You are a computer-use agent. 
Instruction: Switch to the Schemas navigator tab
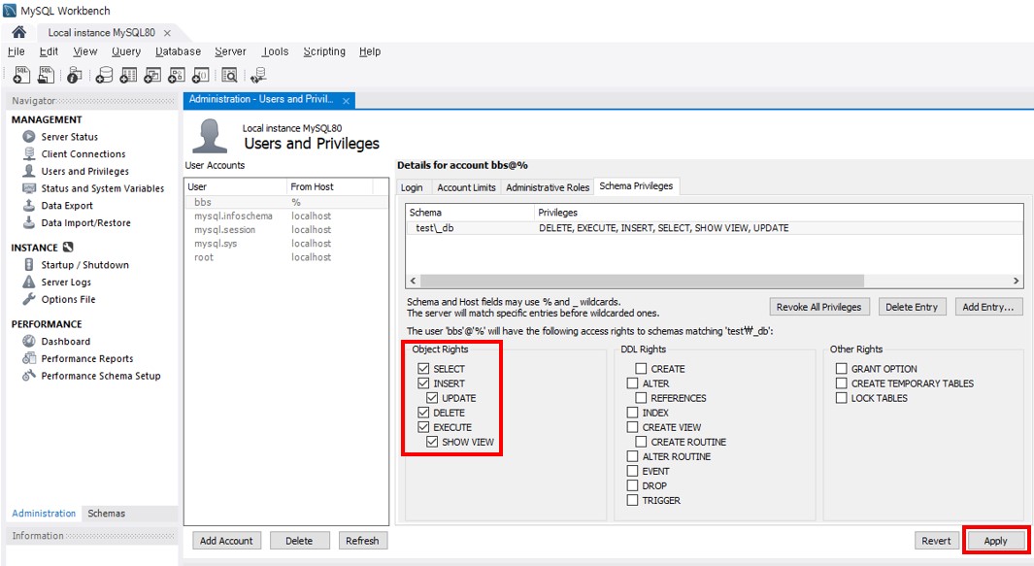106,514
